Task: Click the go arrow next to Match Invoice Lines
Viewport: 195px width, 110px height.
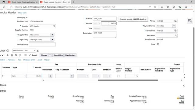Action: pyautogui.click(x=37, y=51)
